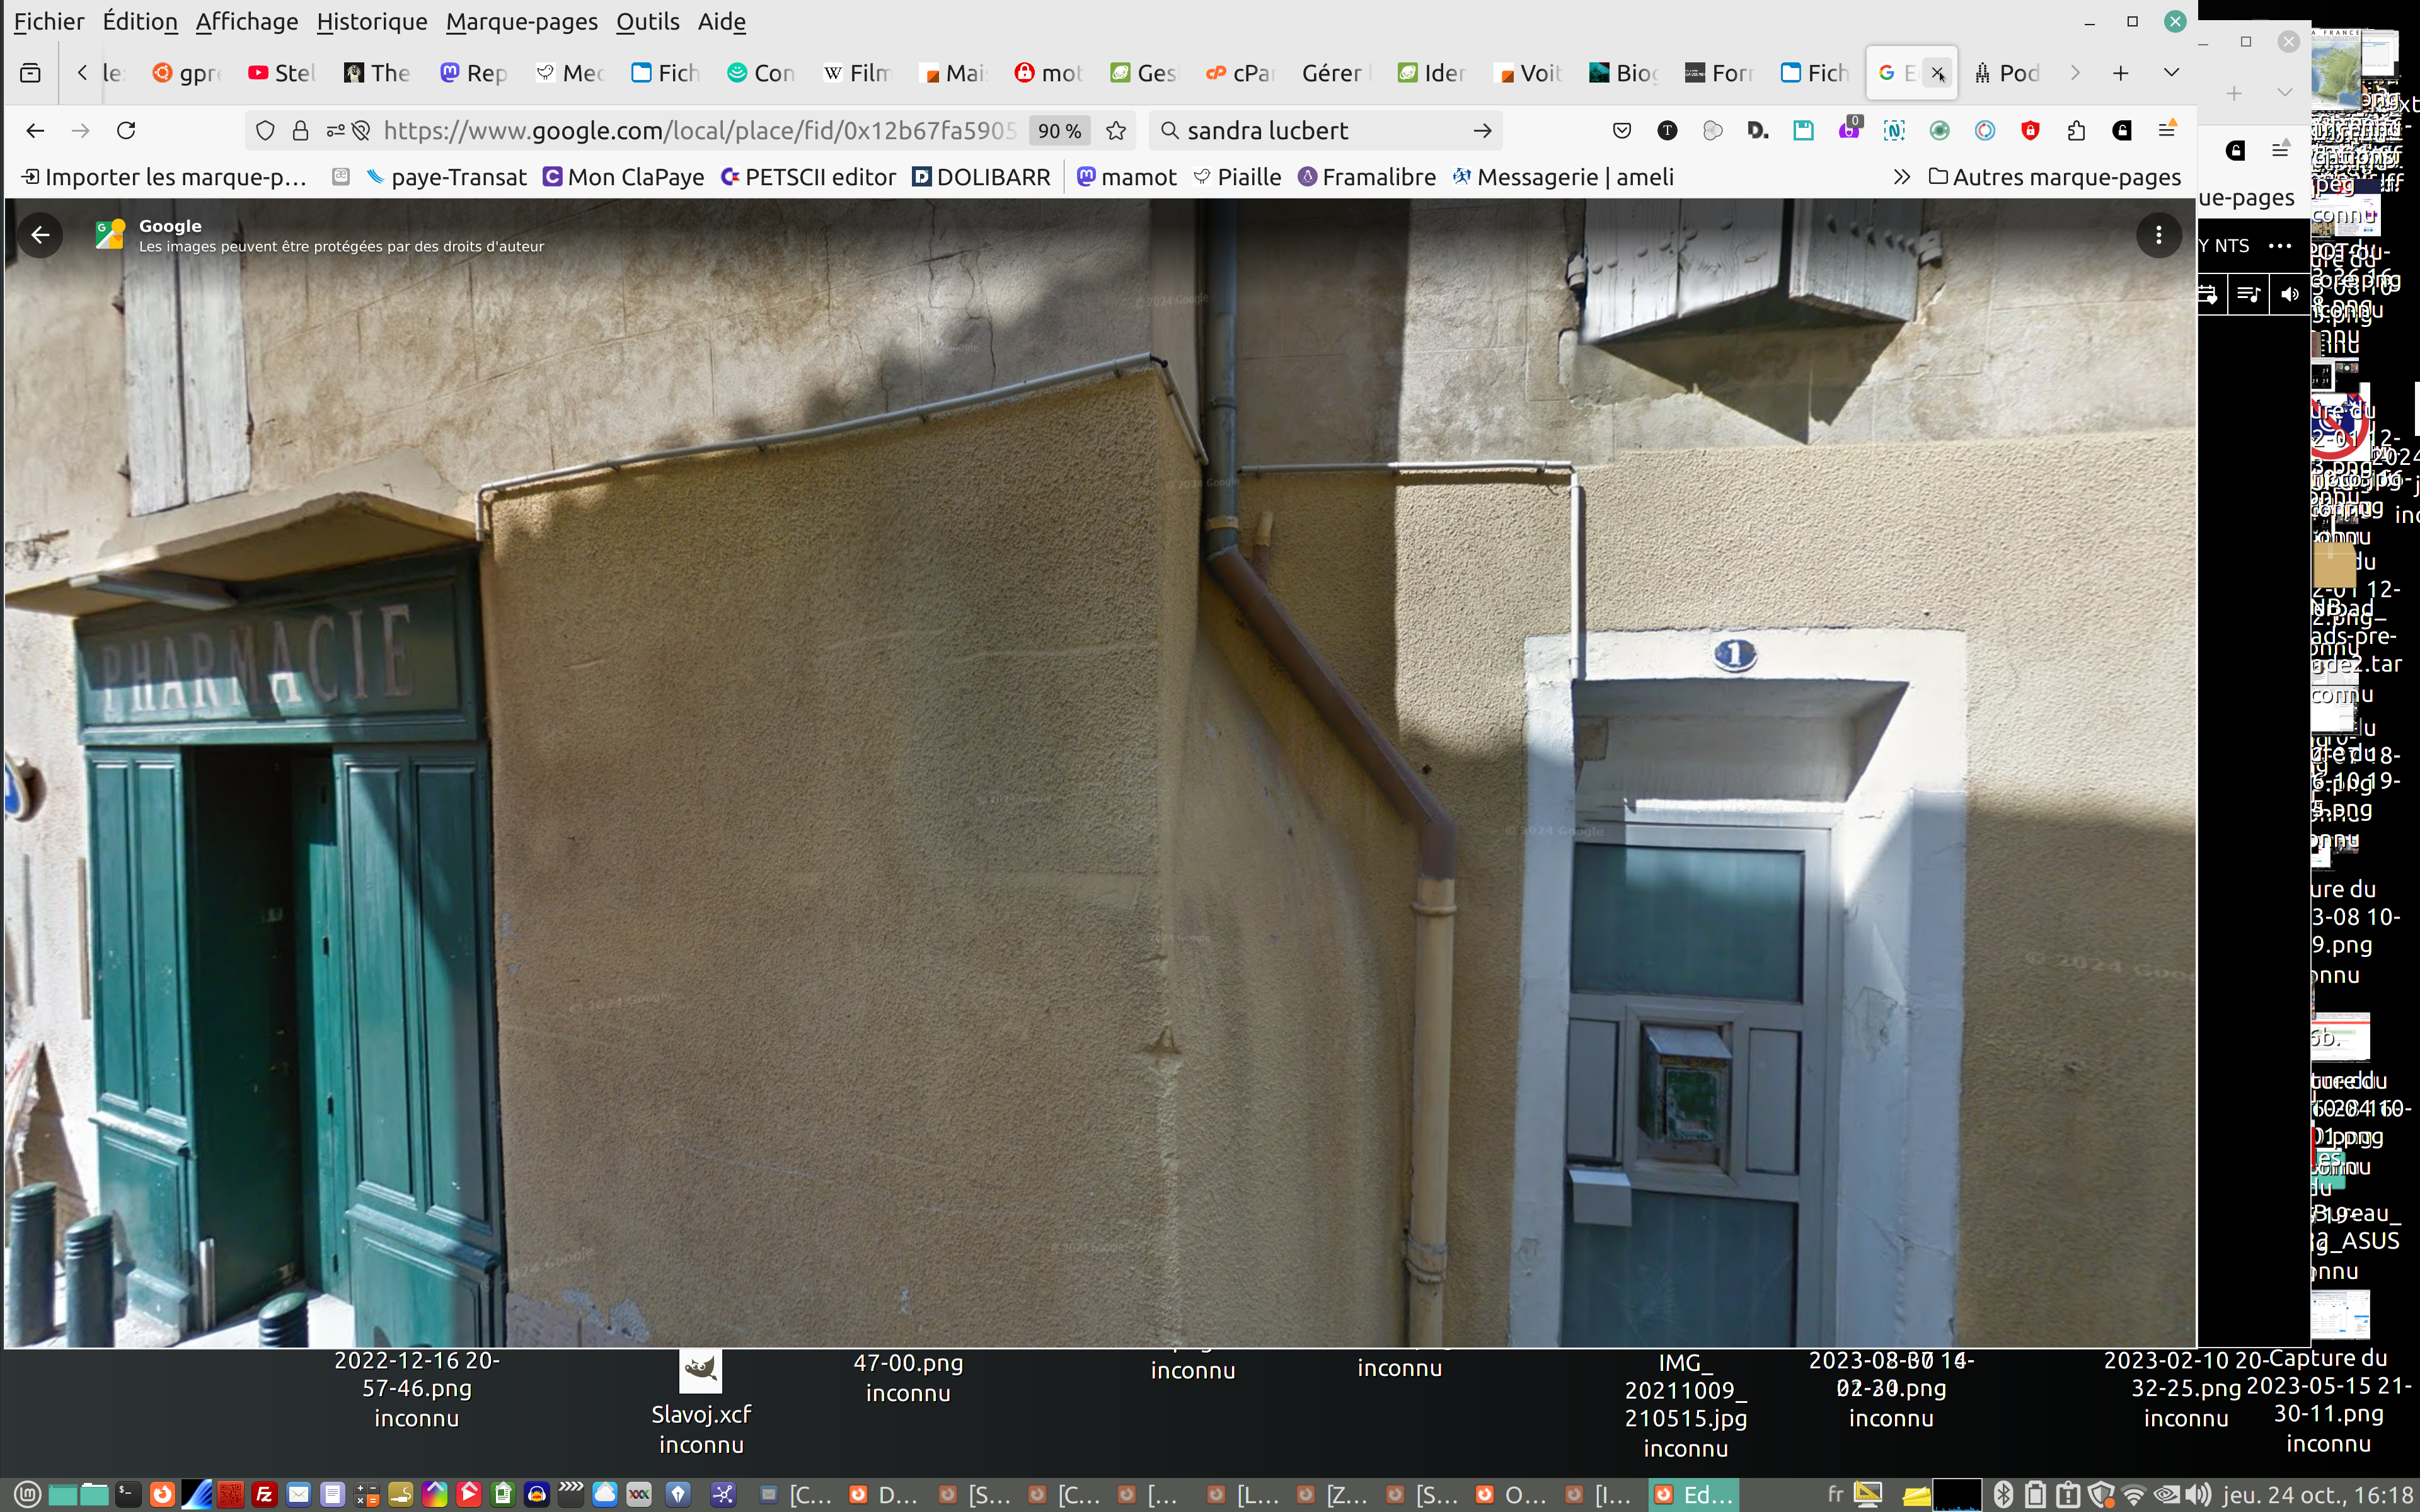The height and width of the screenshot is (1512, 2420).
Task: Reload the current page
Action: [x=126, y=131]
